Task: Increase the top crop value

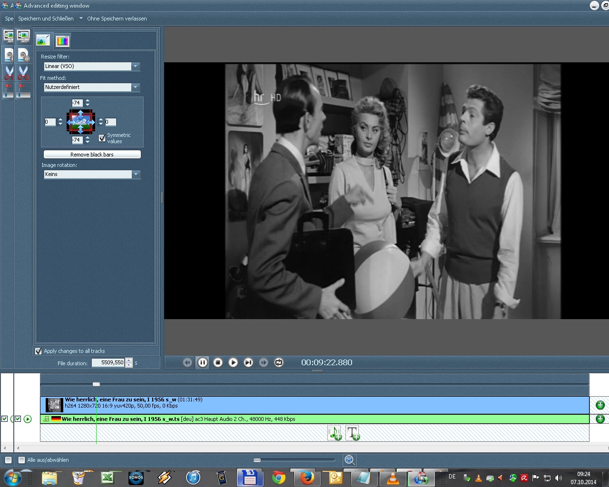Action: tap(88, 101)
